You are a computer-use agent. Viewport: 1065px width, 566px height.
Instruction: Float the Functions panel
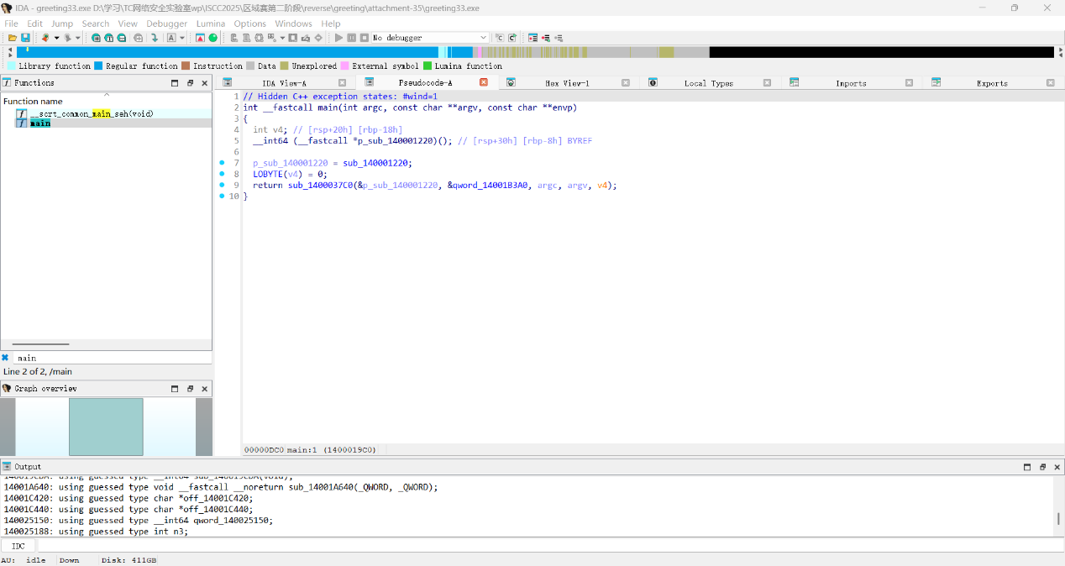[x=191, y=83]
